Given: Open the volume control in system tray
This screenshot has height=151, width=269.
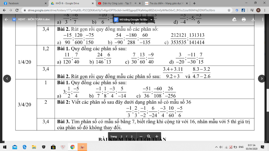Looking at the screenshot, I should 221,147.
